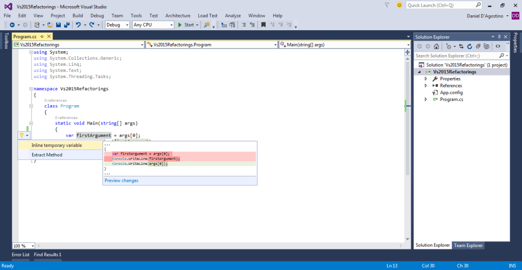Viewport: 522px width, 270px height.
Task: Choose Inline temporary variable from the menu
Action: pyautogui.click(x=60, y=145)
